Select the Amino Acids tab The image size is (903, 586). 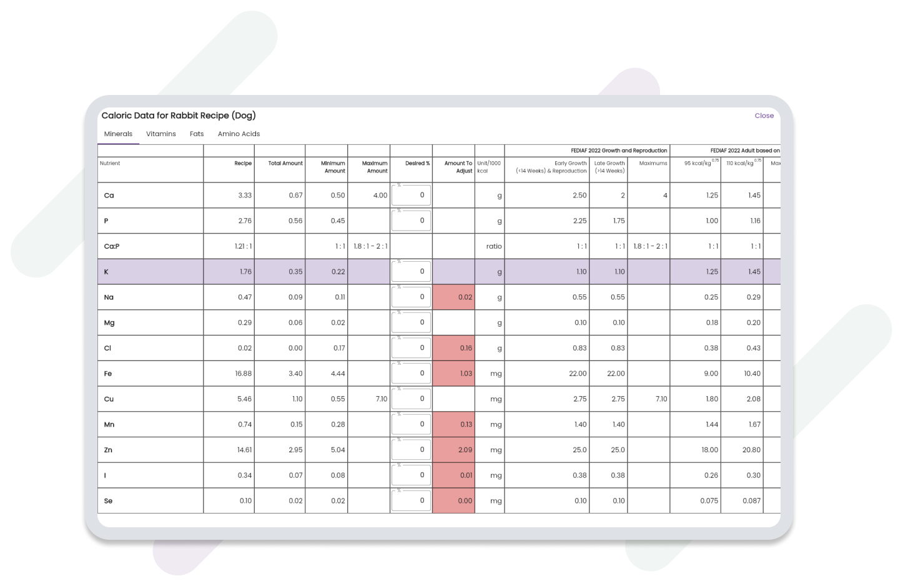point(239,134)
